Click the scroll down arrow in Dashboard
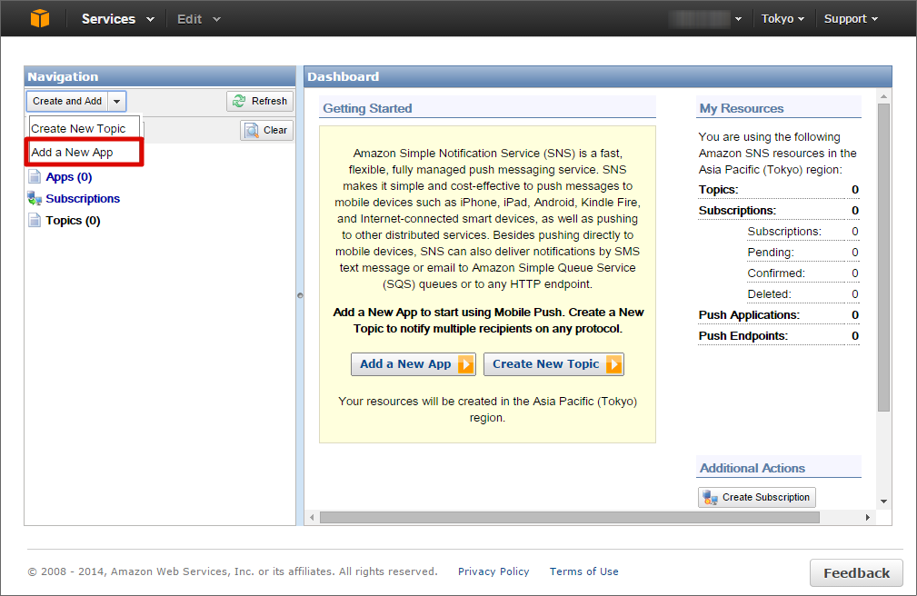Image resolution: width=917 pixels, height=596 pixels. (x=883, y=502)
